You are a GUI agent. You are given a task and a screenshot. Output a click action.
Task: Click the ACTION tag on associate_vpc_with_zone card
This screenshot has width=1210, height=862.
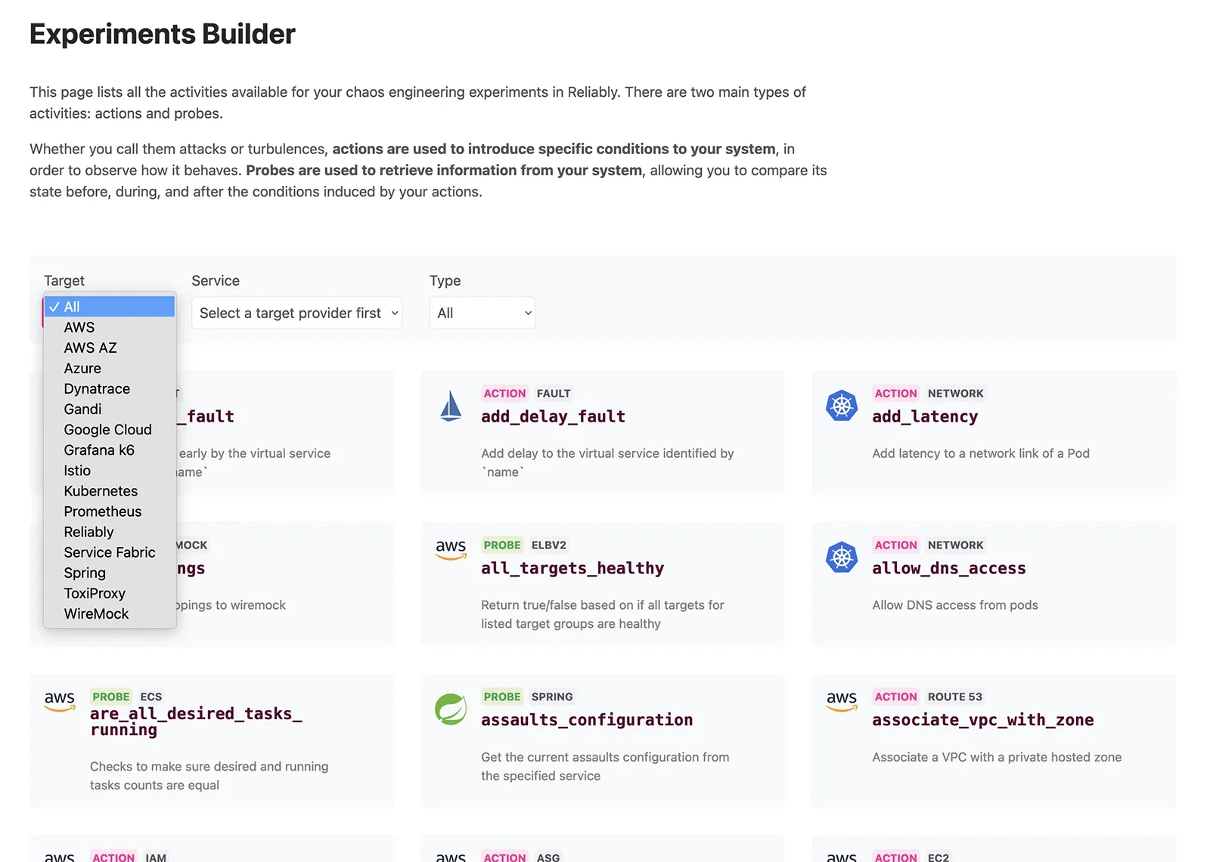coord(895,697)
